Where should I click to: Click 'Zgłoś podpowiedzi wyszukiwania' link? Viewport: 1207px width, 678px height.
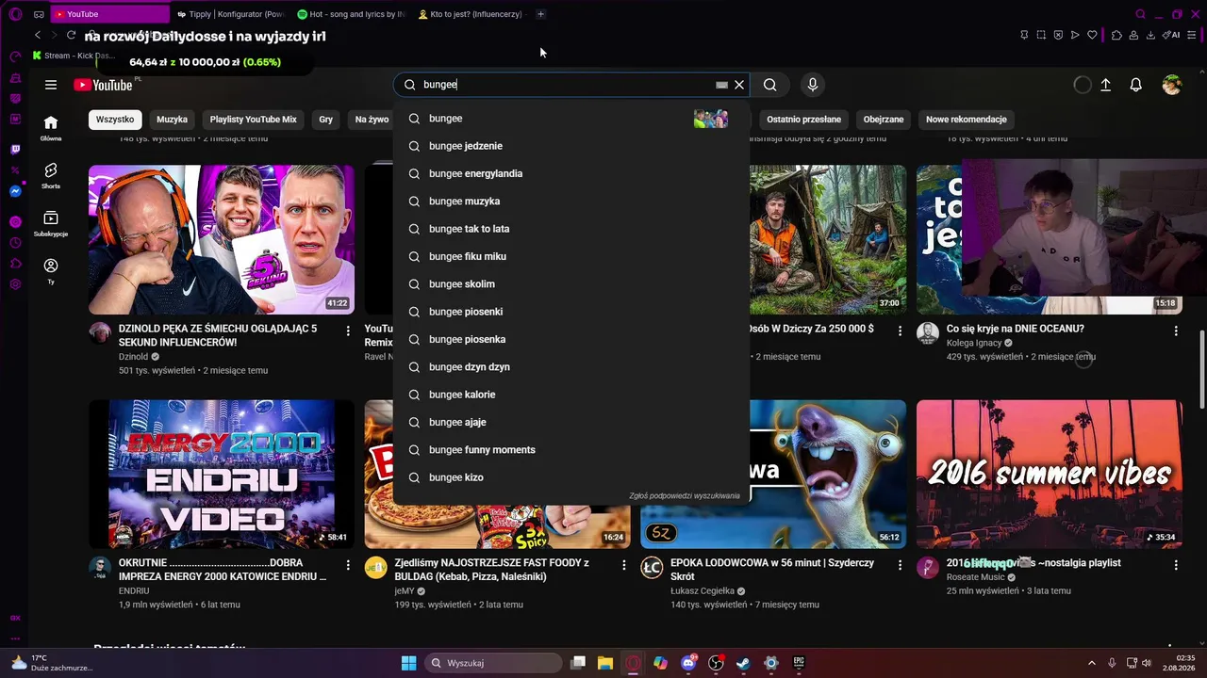(x=685, y=496)
